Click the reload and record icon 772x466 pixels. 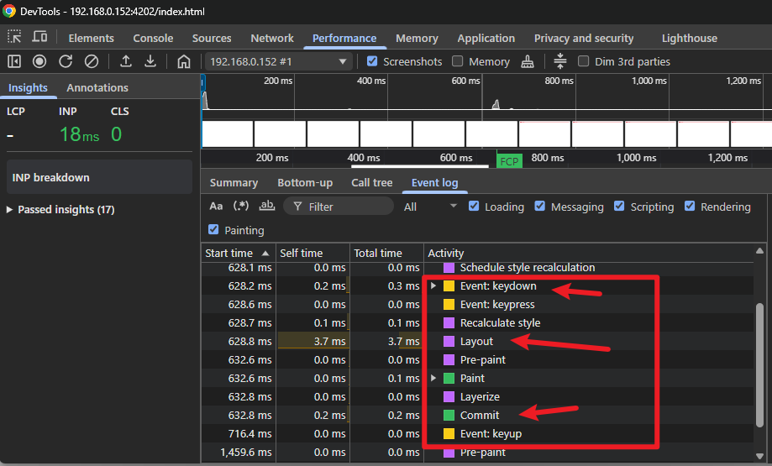pos(66,61)
